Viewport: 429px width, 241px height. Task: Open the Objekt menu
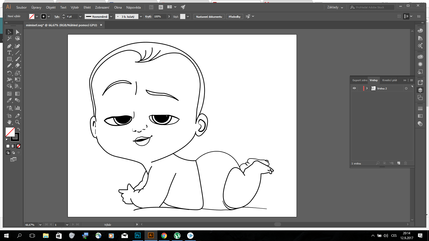click(51, 7)
